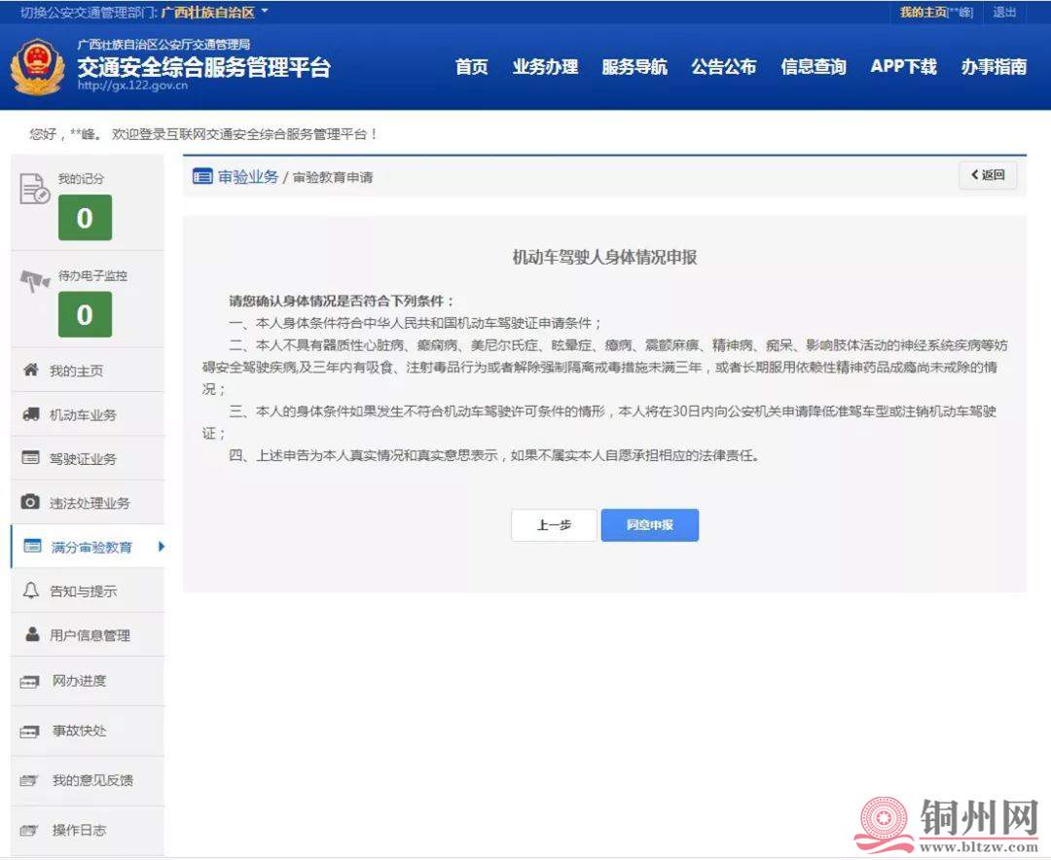
Task: Click the 审验业务 breadcrumb link
Action: click(x=247, y=176)
